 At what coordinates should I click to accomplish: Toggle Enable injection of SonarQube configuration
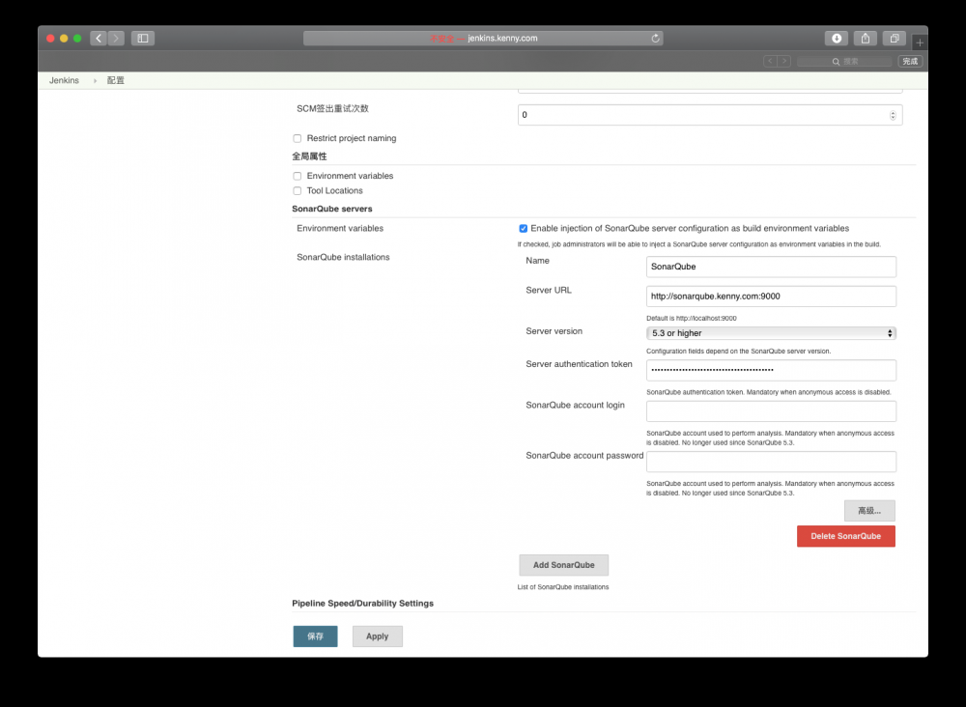pyautogui.click(x=523, y=229)
